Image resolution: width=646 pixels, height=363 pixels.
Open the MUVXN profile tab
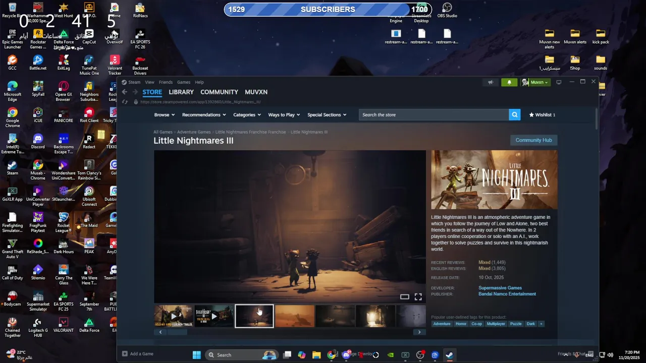[x=256, y=92]
